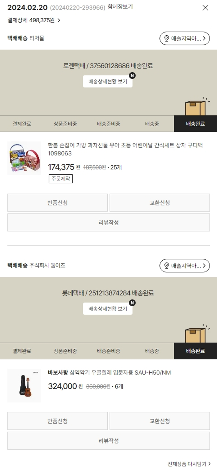
Task: Open the snack gift box product thumbnail
Action: (24, 158)
